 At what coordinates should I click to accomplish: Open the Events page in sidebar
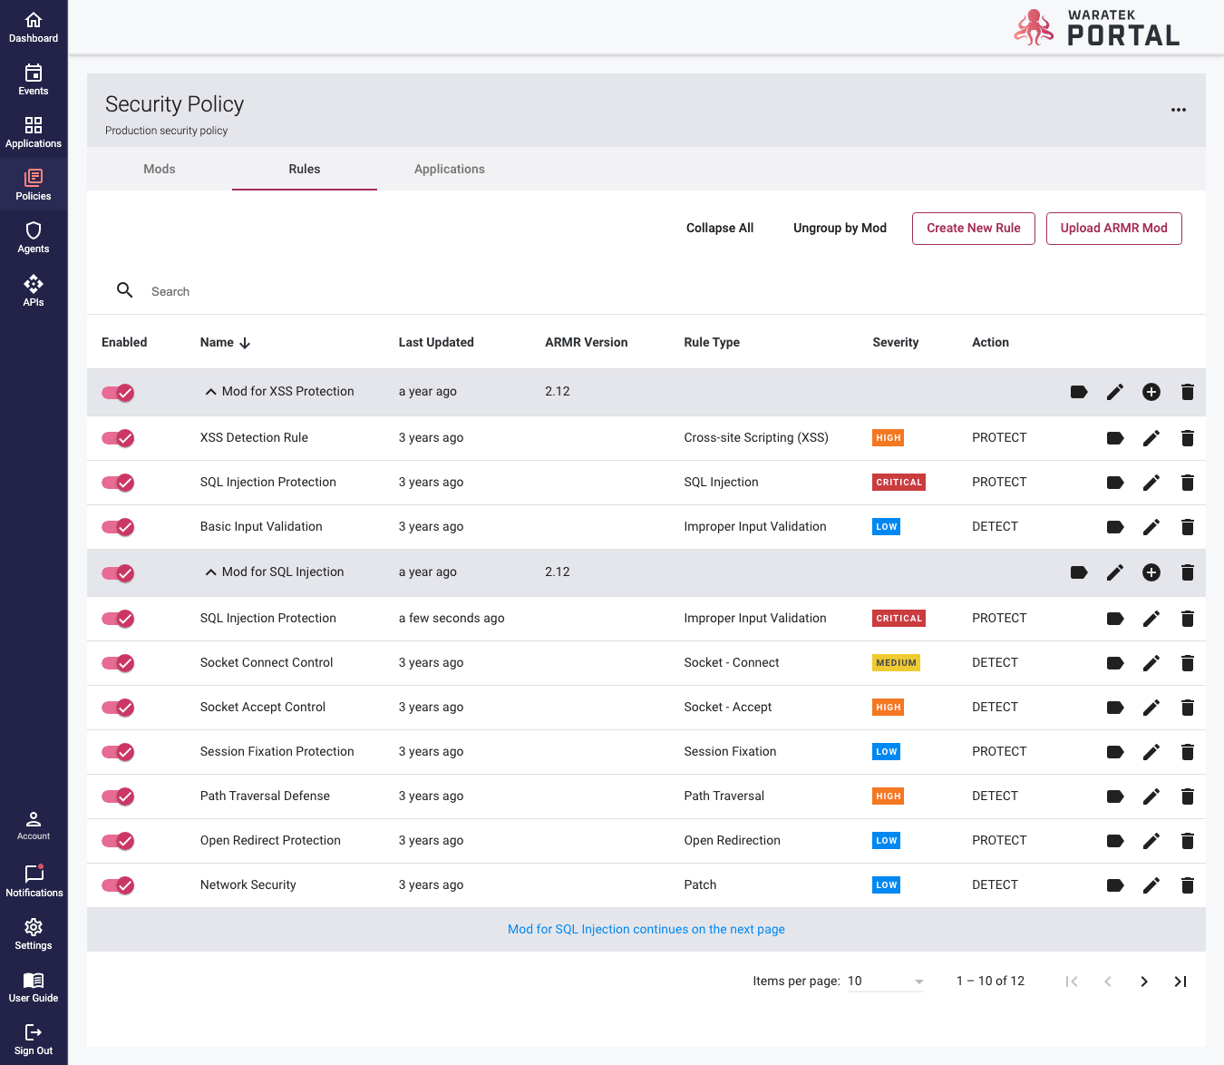click(x=34, y=79)
